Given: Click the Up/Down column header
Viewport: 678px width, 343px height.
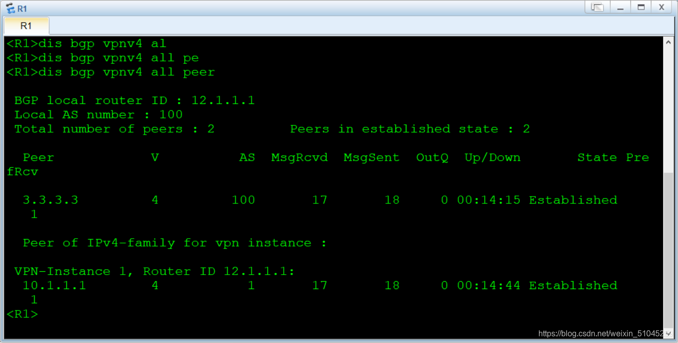Looking at the screenshot, I should (x=492, y=157).
